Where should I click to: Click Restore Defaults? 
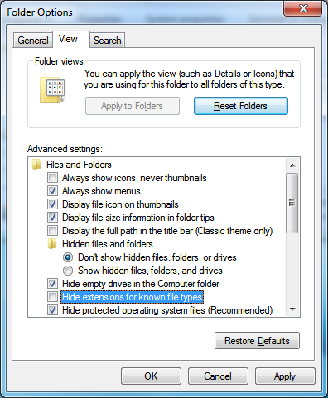(257, 341)
